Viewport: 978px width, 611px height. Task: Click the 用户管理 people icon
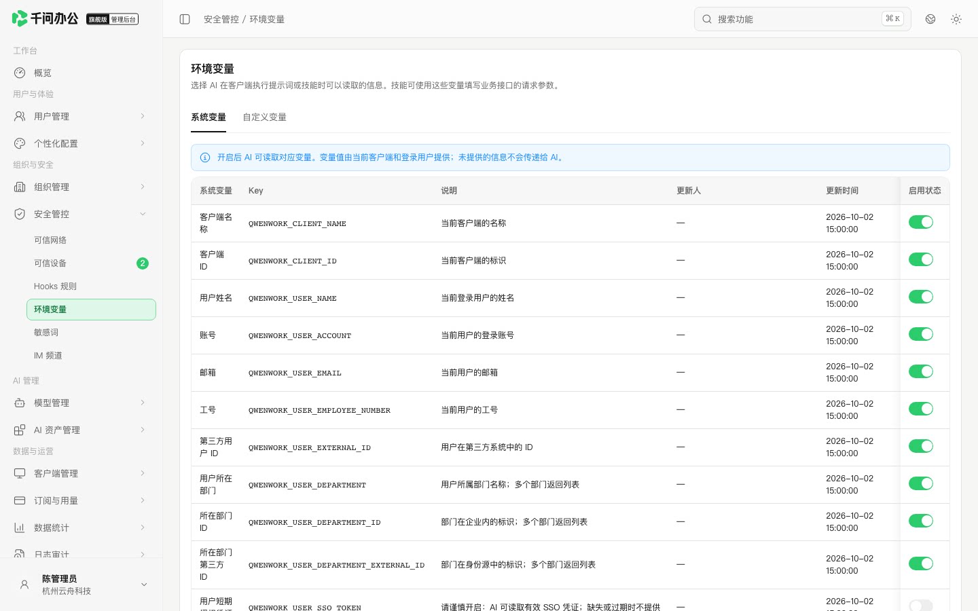20,116
